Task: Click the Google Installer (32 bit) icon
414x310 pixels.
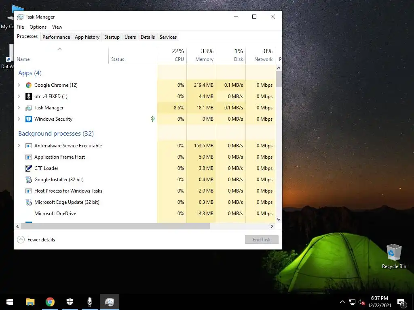Action: click(x=29, y=180)
